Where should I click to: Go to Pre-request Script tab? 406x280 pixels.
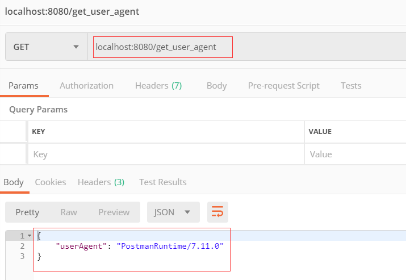(284, 86)
